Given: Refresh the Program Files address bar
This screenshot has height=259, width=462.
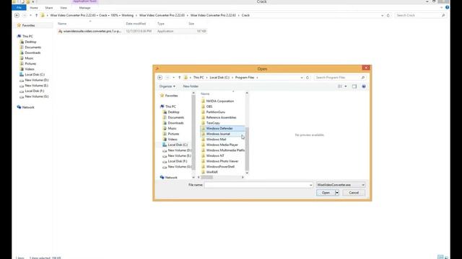Looking at the screenshot, I should 308,78.
